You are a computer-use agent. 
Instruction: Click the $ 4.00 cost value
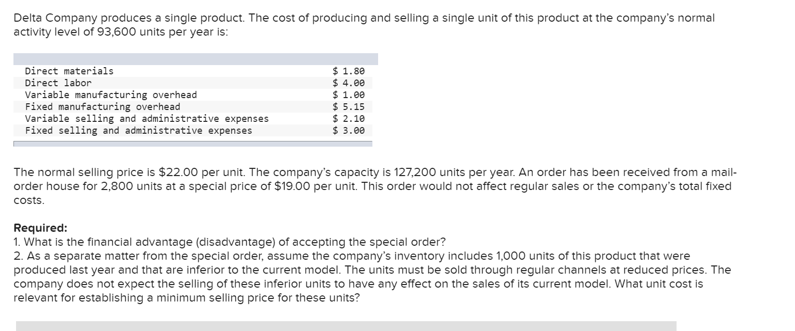349,83
